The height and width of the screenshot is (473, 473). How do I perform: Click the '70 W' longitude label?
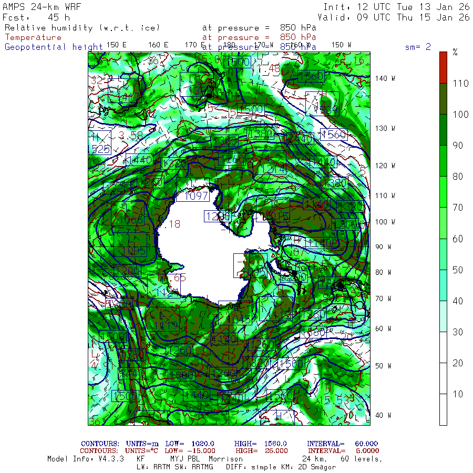(384, 299)
